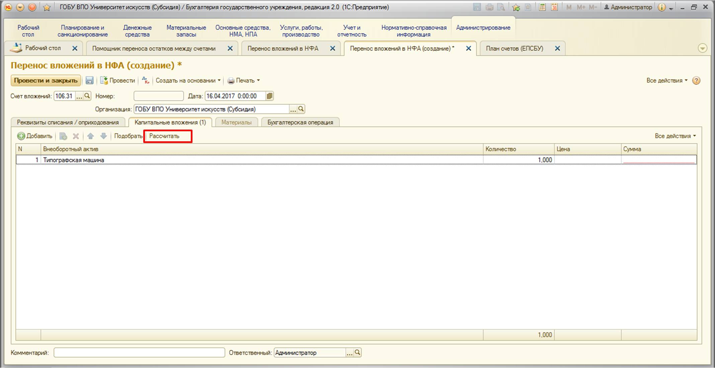Click the Комментарий input field

[x=139, y=353]
